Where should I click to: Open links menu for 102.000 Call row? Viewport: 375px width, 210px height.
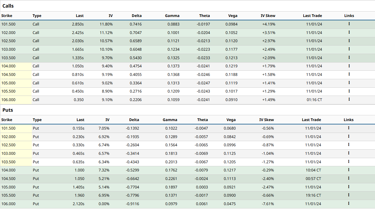[x=349, y=32]
